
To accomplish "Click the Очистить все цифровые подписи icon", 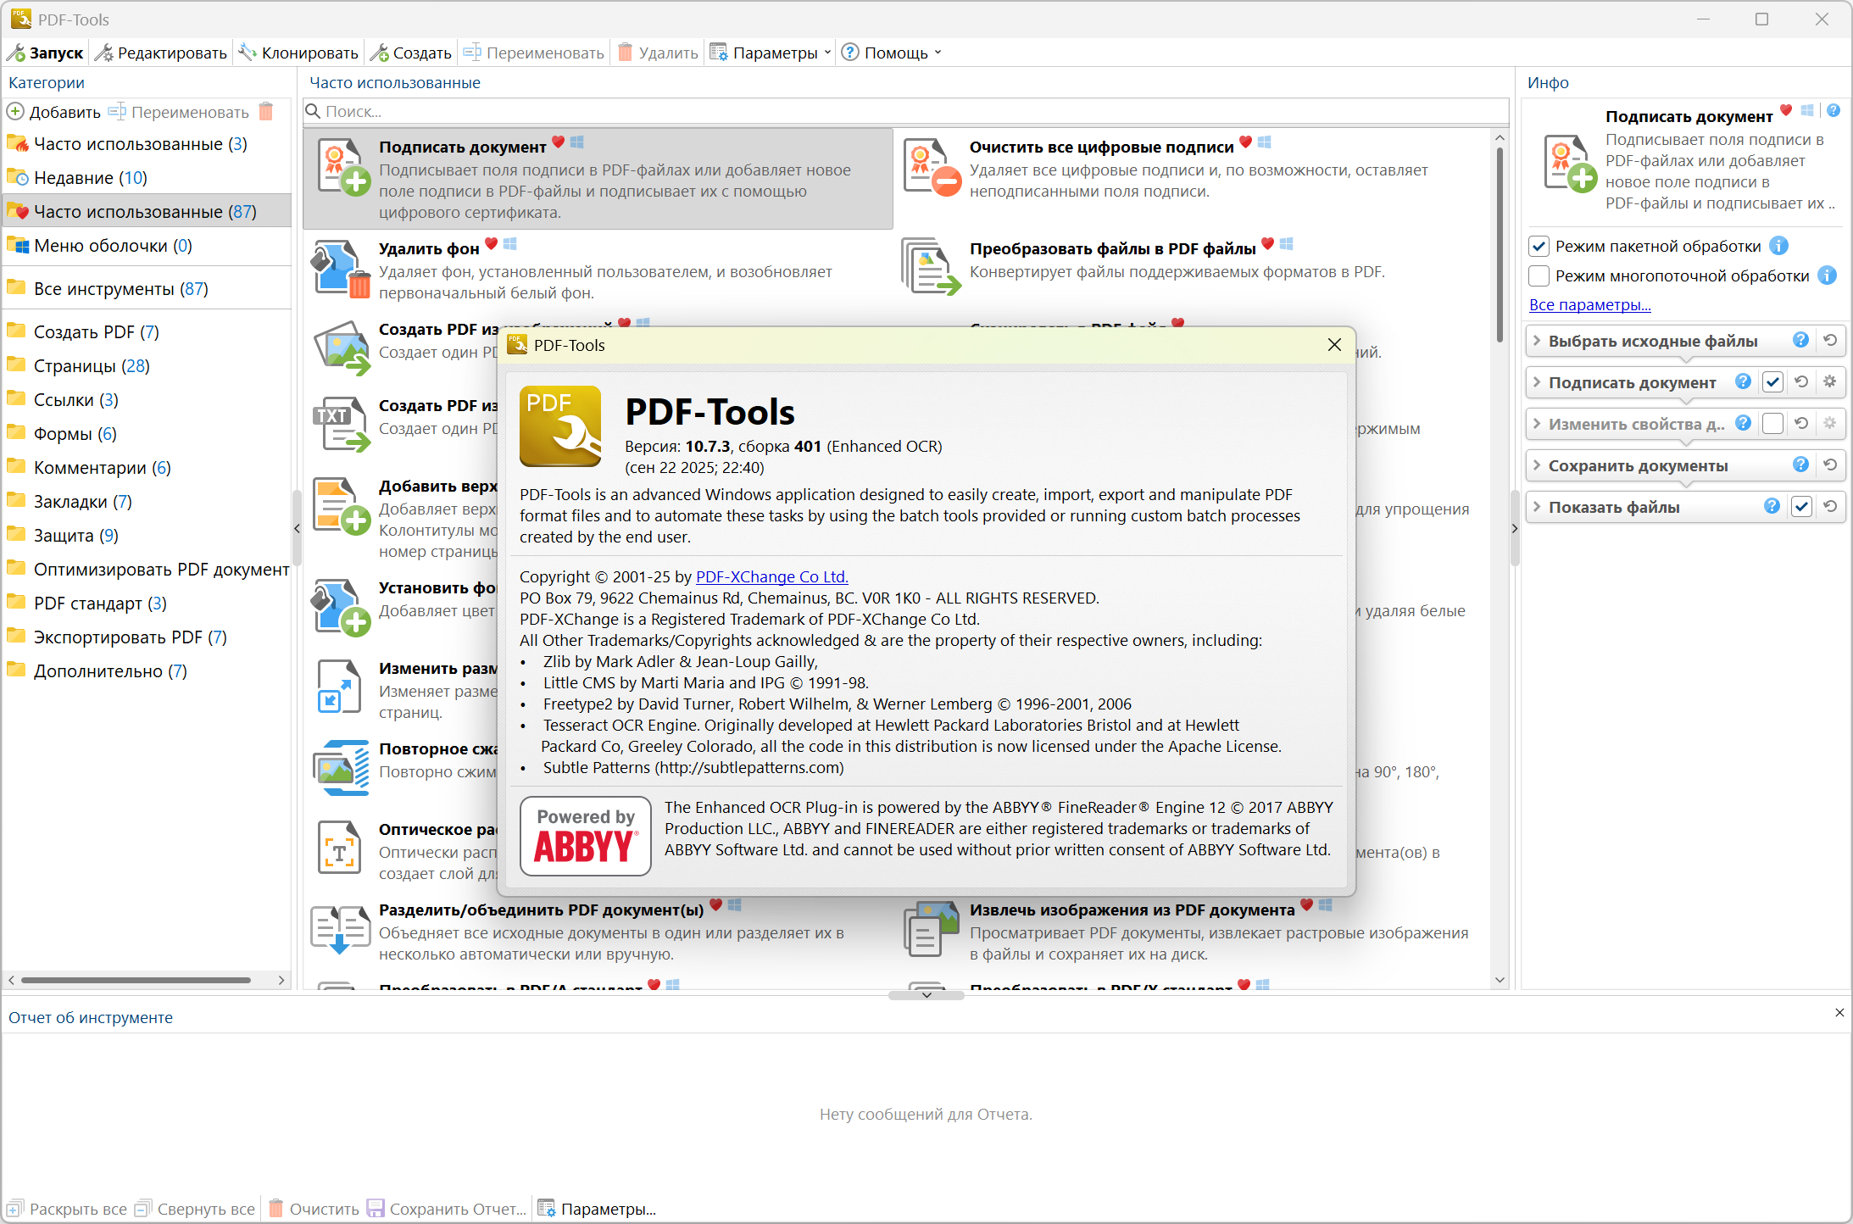I will pyautogui.click(x=931, y=167).
